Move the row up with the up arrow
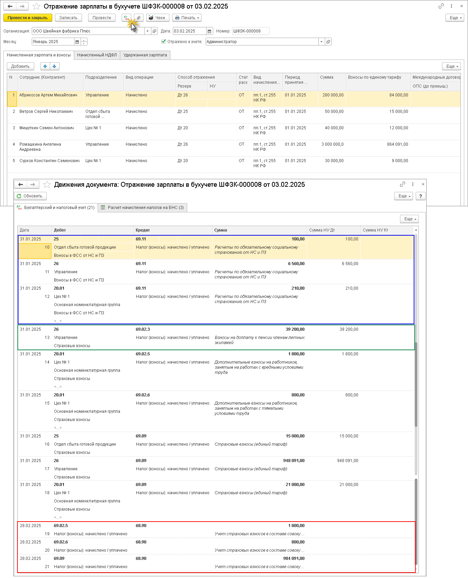The height and width of the screenshot is (578, 468). point(45,66)
